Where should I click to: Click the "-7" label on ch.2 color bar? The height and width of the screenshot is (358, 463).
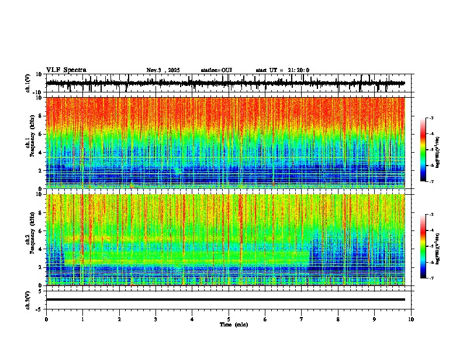[431, 278]
